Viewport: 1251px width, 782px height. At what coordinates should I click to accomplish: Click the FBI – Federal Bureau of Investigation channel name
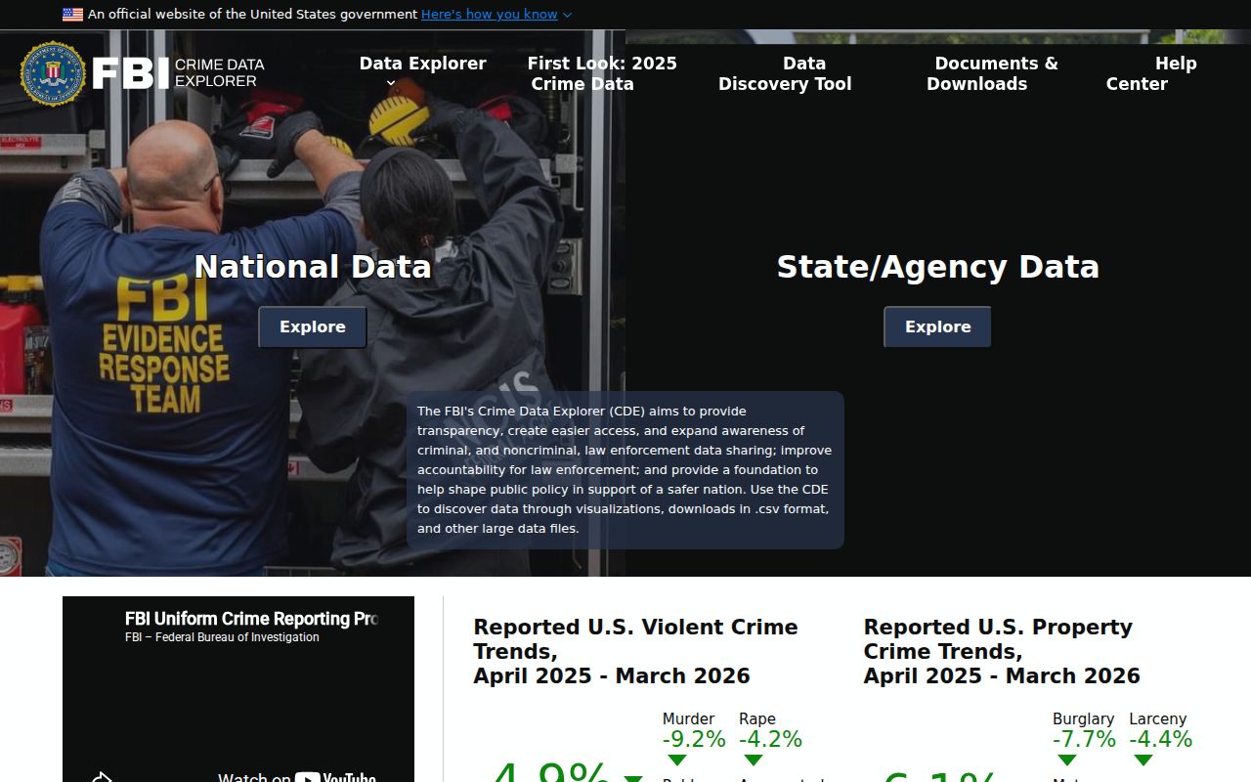coord(222,637)
